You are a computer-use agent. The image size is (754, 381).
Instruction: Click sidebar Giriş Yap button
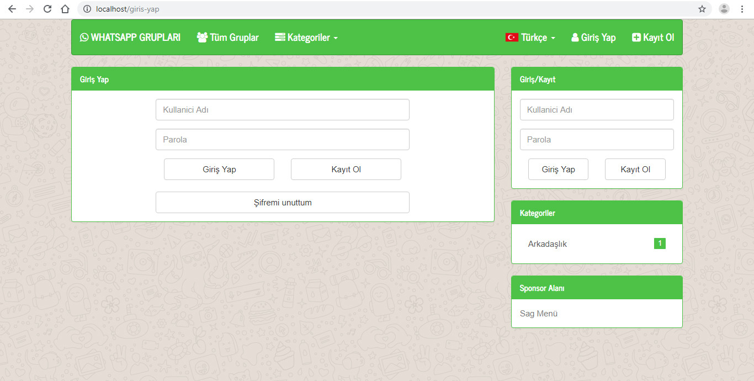[558, 170]
